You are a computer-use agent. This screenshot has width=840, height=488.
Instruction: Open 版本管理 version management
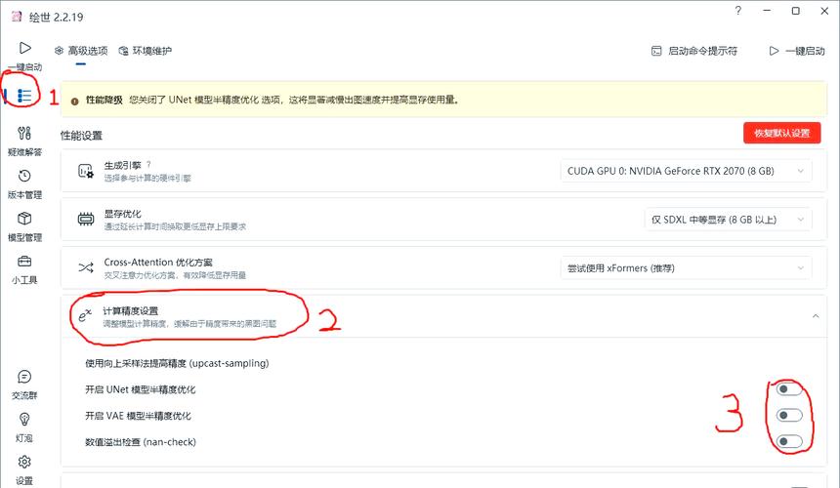click(x=24, y=184)
